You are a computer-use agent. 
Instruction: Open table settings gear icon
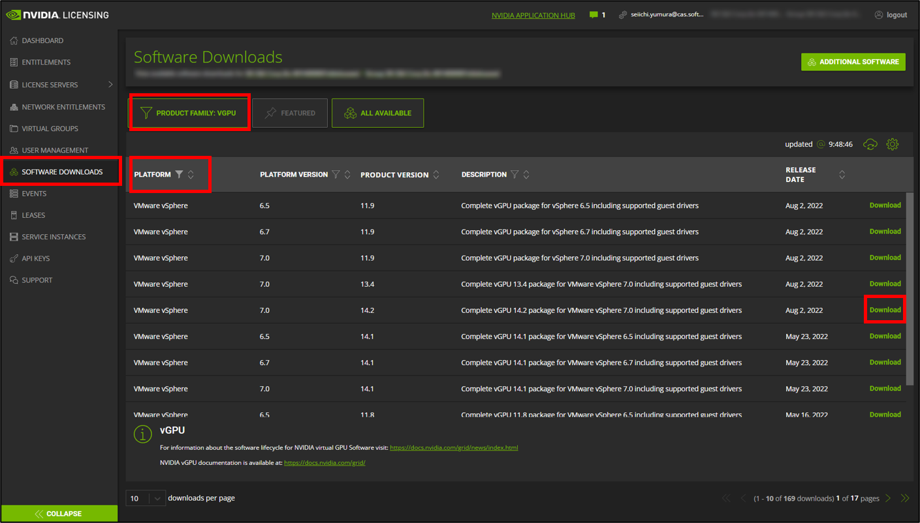893,144
